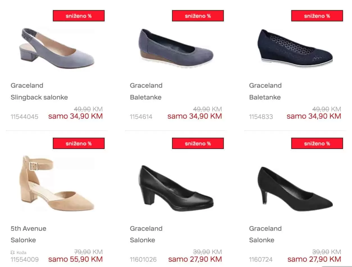
Task: Open the "5th Avenue" brand name link
Action: (x=28, y=228)
